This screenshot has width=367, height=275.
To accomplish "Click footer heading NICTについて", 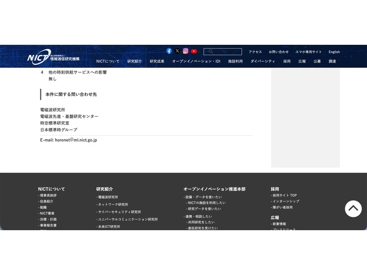I will click(52, 189).
